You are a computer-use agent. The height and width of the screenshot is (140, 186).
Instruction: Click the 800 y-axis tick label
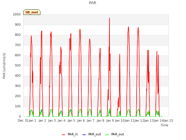click(x=18, y=35)
